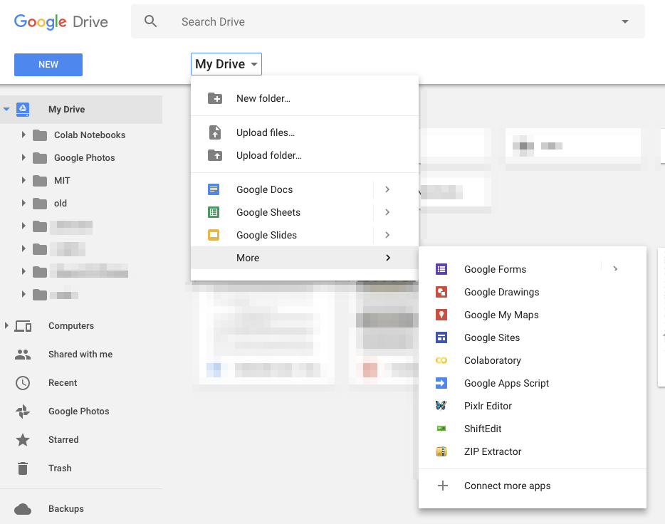This screenshot has height=524, width=665.
Task: Click the Google Photos pinwheel icon
Action: coord(23,412)
